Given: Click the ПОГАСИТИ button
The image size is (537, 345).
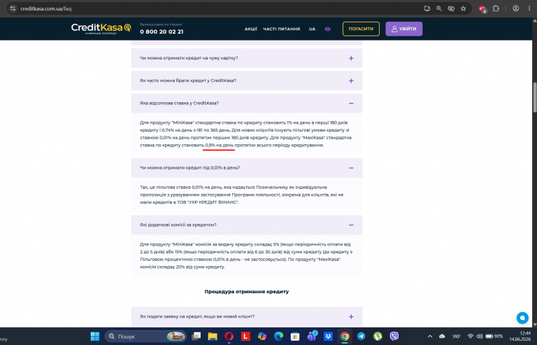Looking at the screenshot, I should point(361,29).
